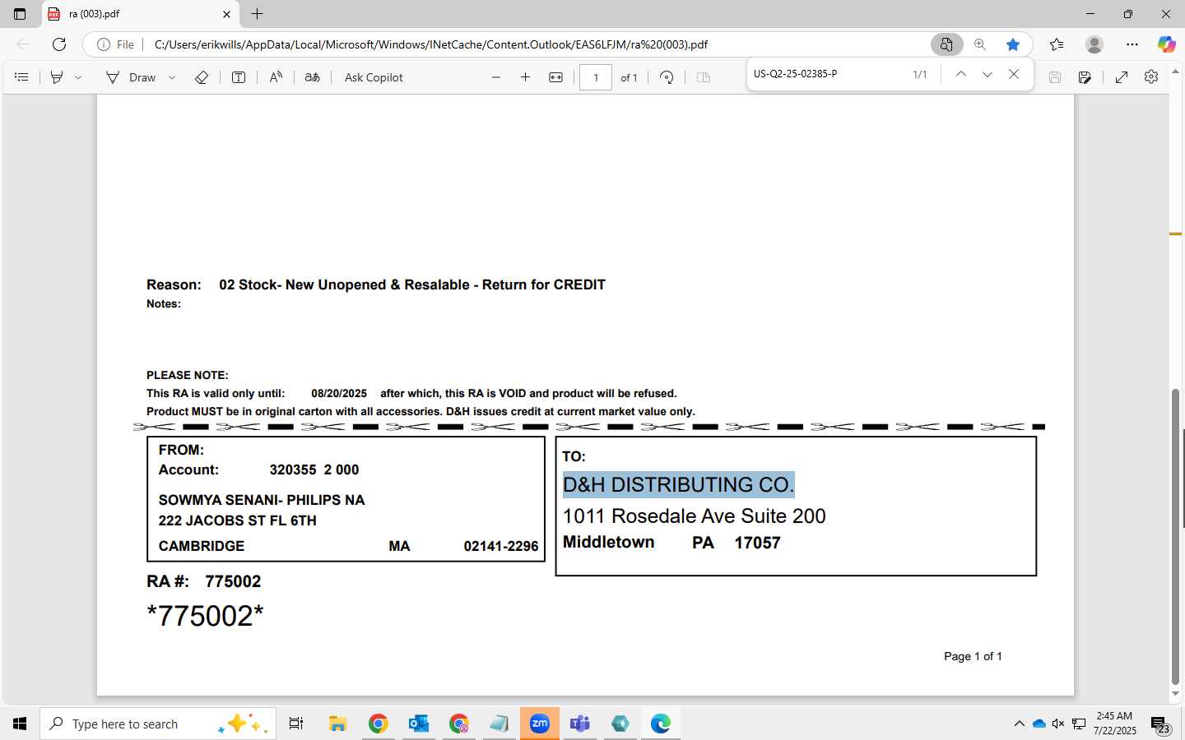Open clock showing 2:45 AM

click(x=1114, y=724)
